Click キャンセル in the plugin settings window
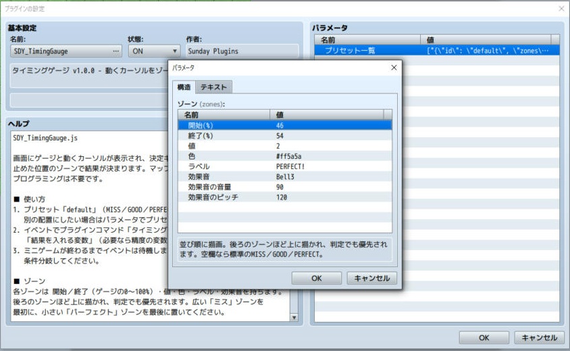Image resolution: width=570 pixels, height=351 pixels. pos(539,337)
